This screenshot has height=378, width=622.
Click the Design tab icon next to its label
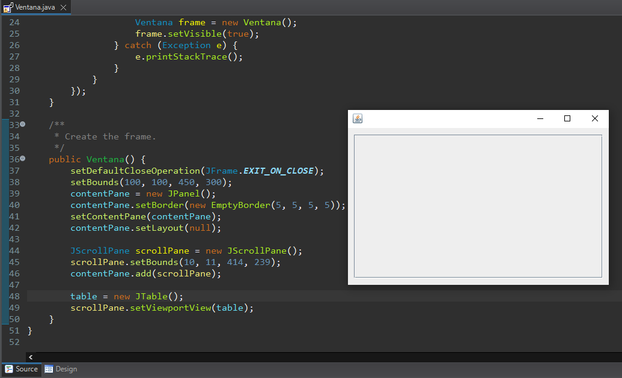48,368
